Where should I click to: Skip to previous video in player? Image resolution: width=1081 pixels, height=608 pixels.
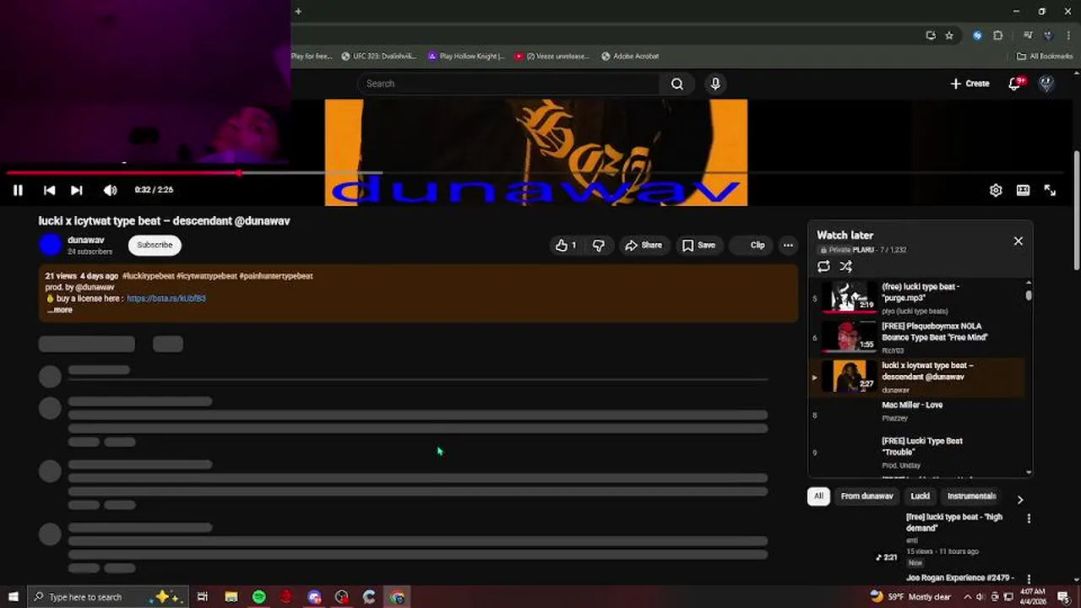49,190
